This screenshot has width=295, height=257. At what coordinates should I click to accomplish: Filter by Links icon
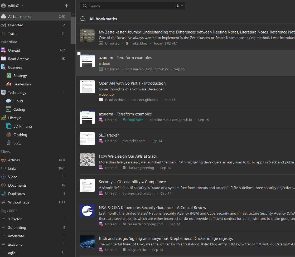click(3, 168)
